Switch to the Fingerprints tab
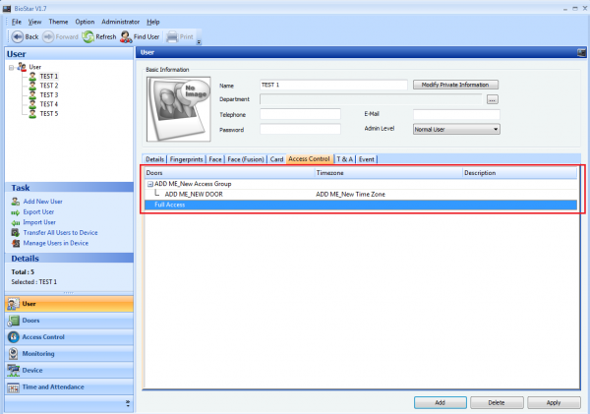This screenshot has height=414, width=590. (x=186, y=158)
